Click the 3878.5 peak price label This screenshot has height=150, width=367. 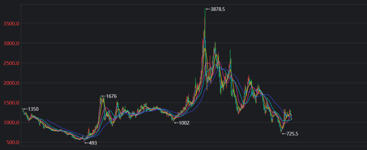point(215,9)
